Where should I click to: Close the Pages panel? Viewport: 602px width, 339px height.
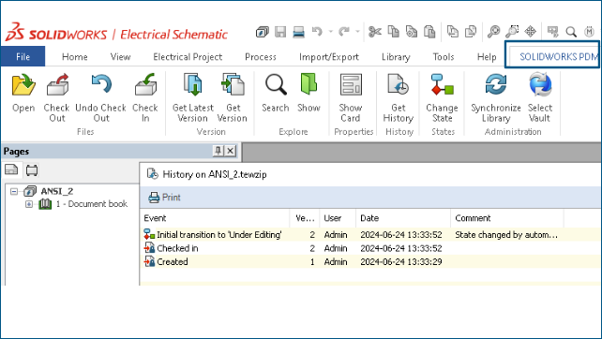coord(230,151)
